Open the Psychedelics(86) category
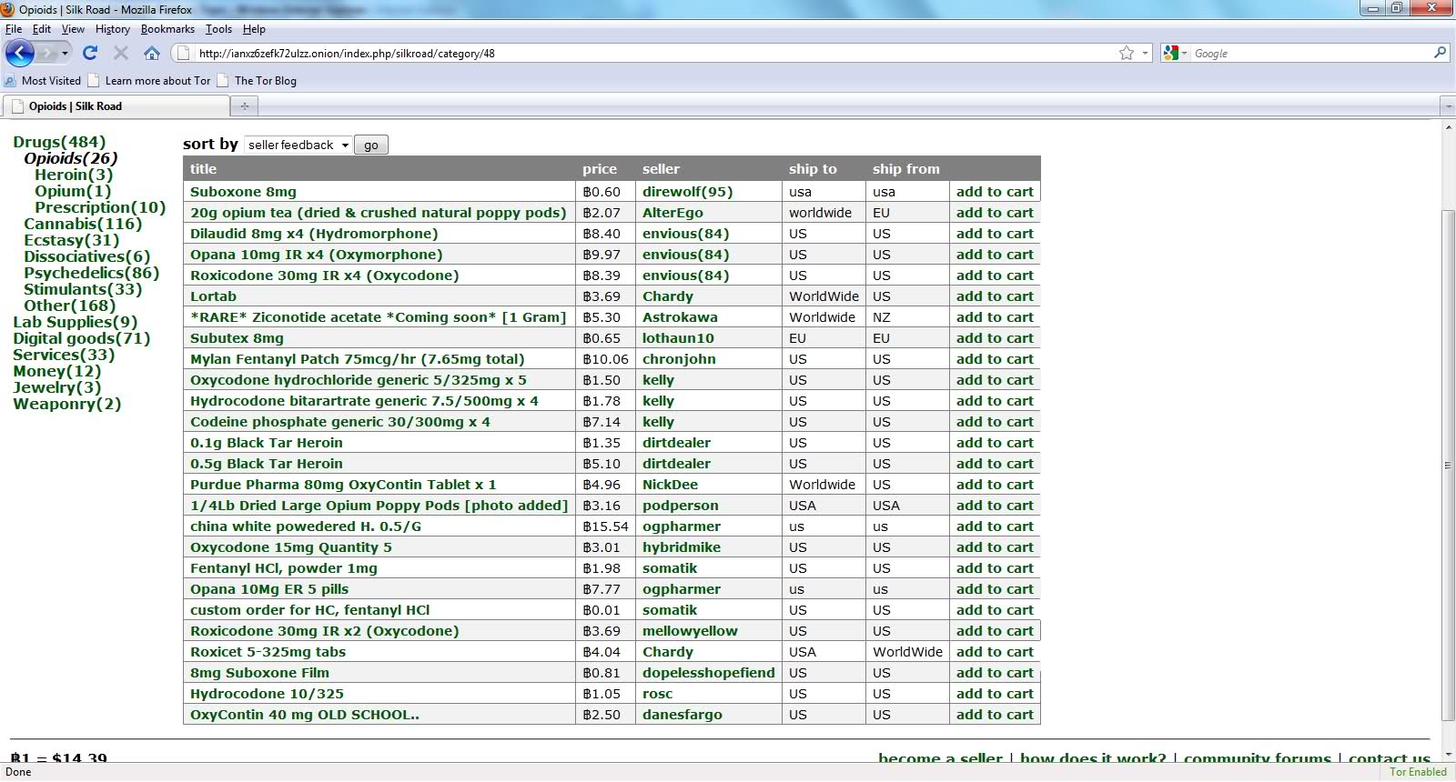Screen dimensions: 1456x782 click(92, 273)
